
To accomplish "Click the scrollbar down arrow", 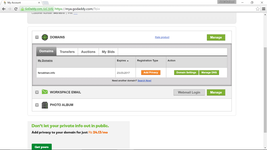I will (265, 148).
